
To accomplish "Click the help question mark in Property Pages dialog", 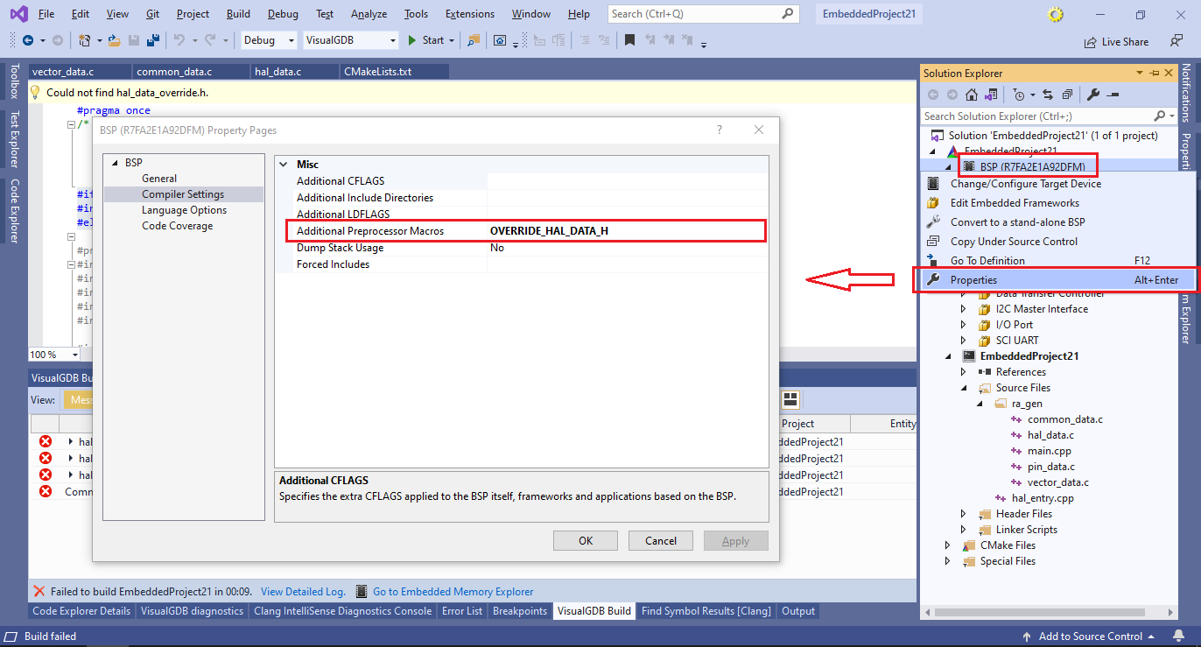I will 720,130.
